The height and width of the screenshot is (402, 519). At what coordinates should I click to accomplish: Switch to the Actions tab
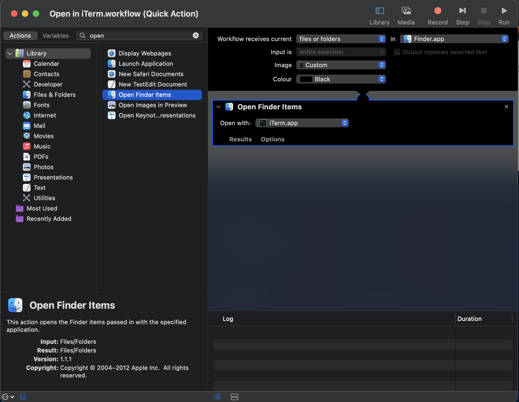pos(20,36)
